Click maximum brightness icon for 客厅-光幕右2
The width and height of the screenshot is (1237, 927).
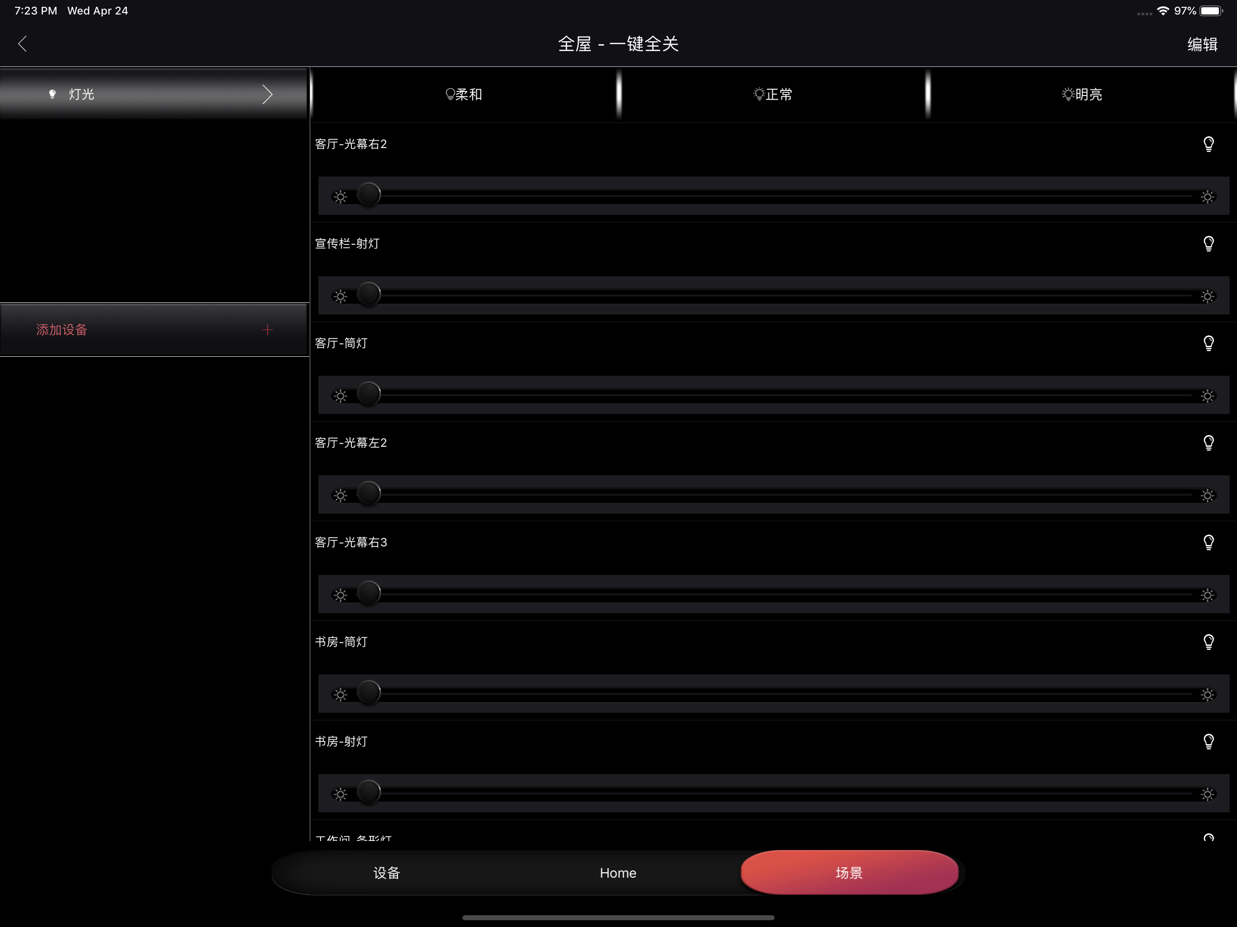1208,197
